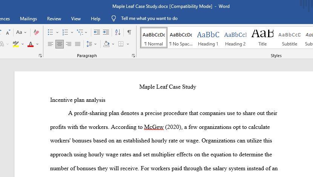Viewport: 313px width, 177px height.
Task: Open the Borders dropdown arrow
Action: tap(128, 44)
